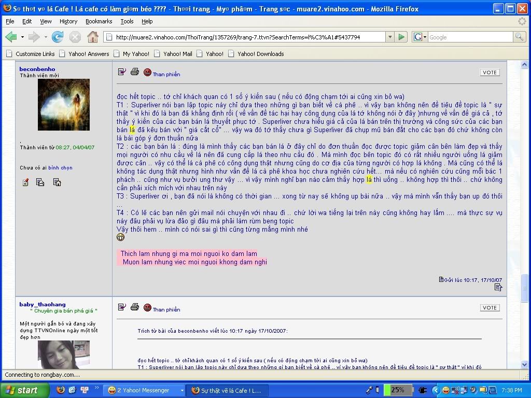This screenshot has width=531, height=398.
Task: Open the Bookmarks menu
Action: pos(99,21)
